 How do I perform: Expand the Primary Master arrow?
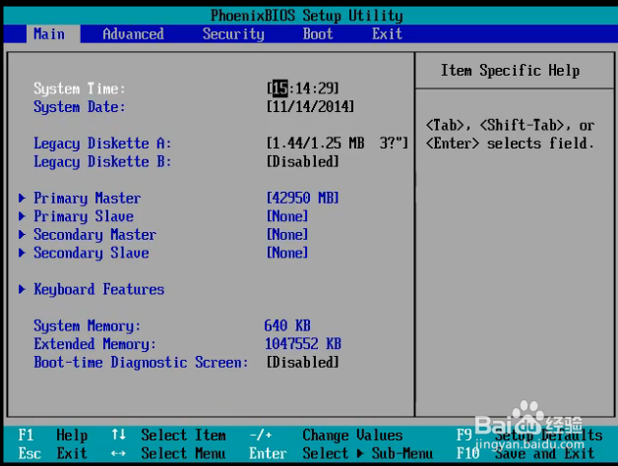[x=22, y=198]
